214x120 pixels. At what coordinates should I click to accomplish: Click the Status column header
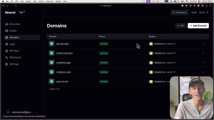point(102,36)
